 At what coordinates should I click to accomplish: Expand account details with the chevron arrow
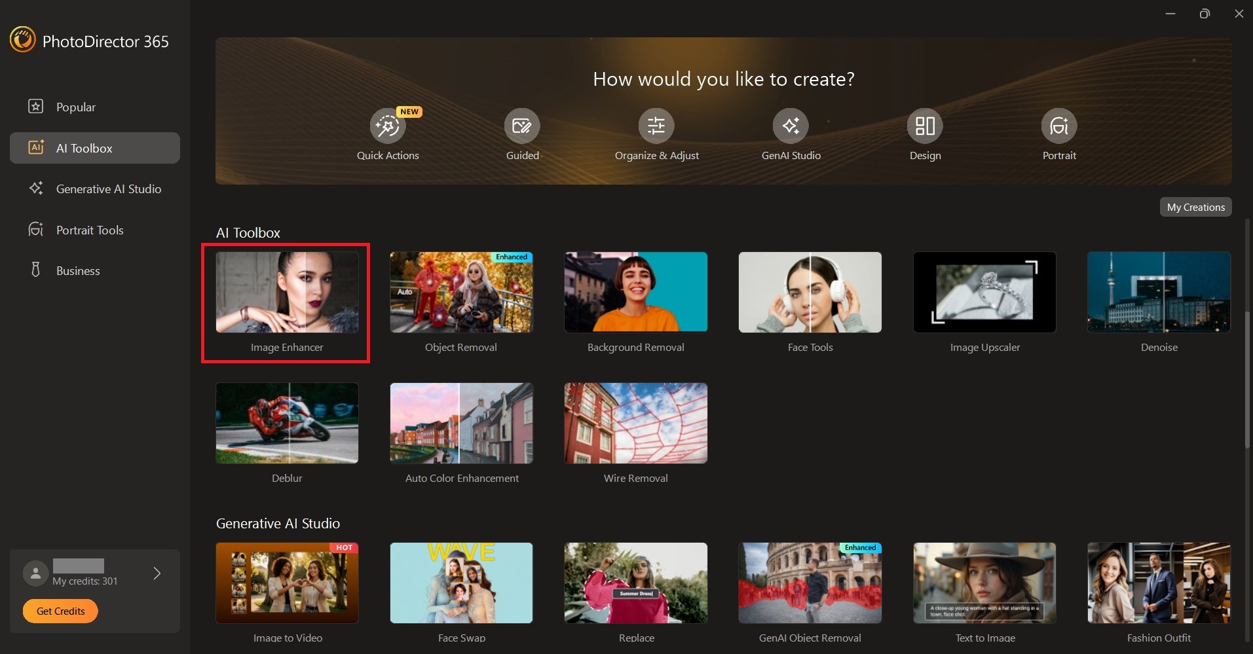[x=157, y=573]
